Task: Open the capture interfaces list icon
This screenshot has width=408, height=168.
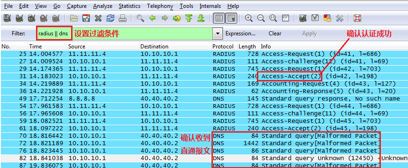Action: pyautogui.click(x=7, y=18)
